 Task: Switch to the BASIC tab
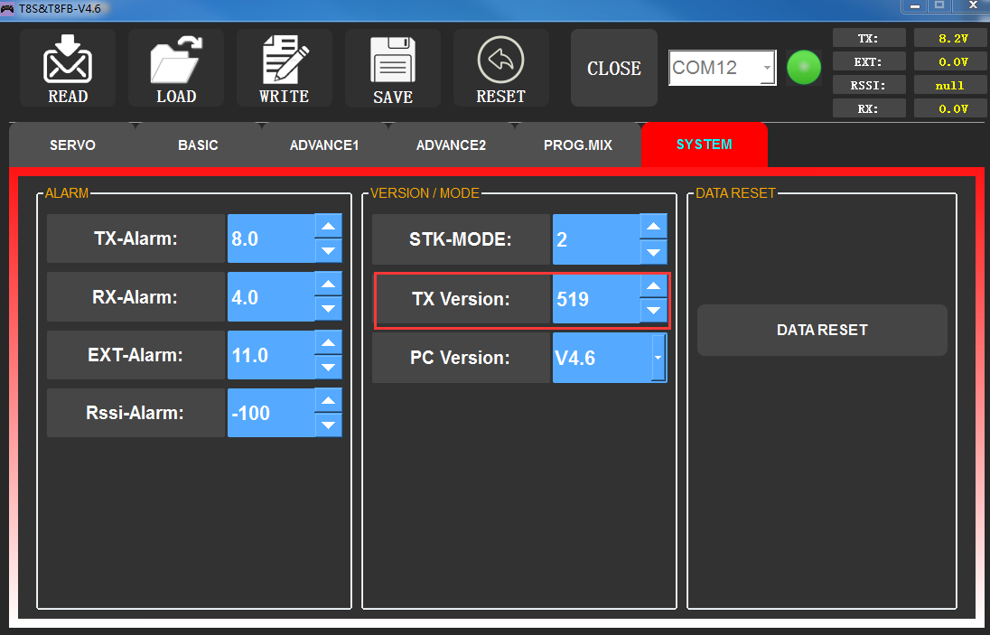click(x=198, y=145)
